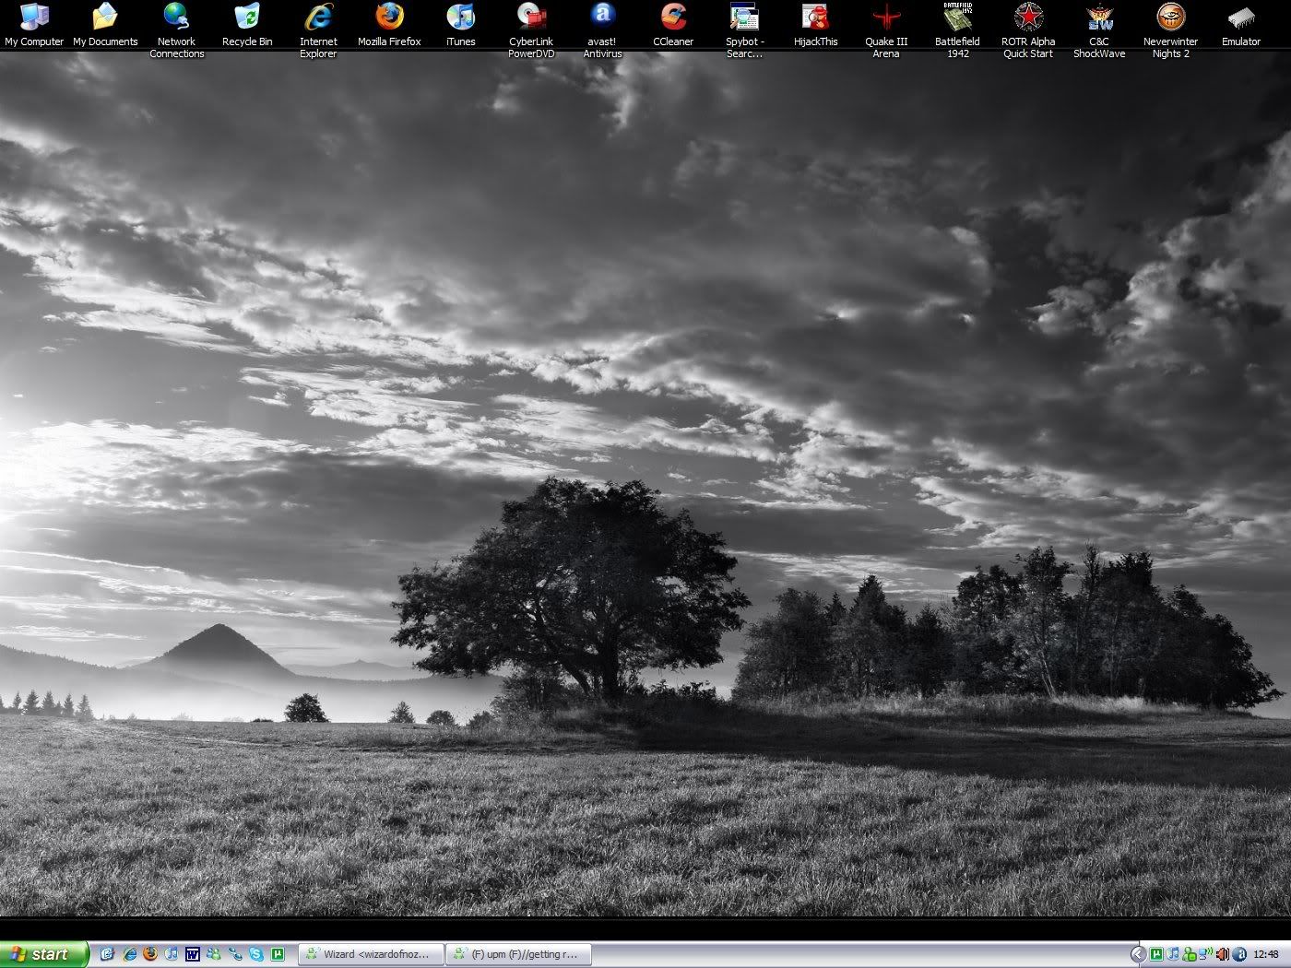Switch to (F) upm taskbar window
This screenshot has width=1291, height=968.
518,954
